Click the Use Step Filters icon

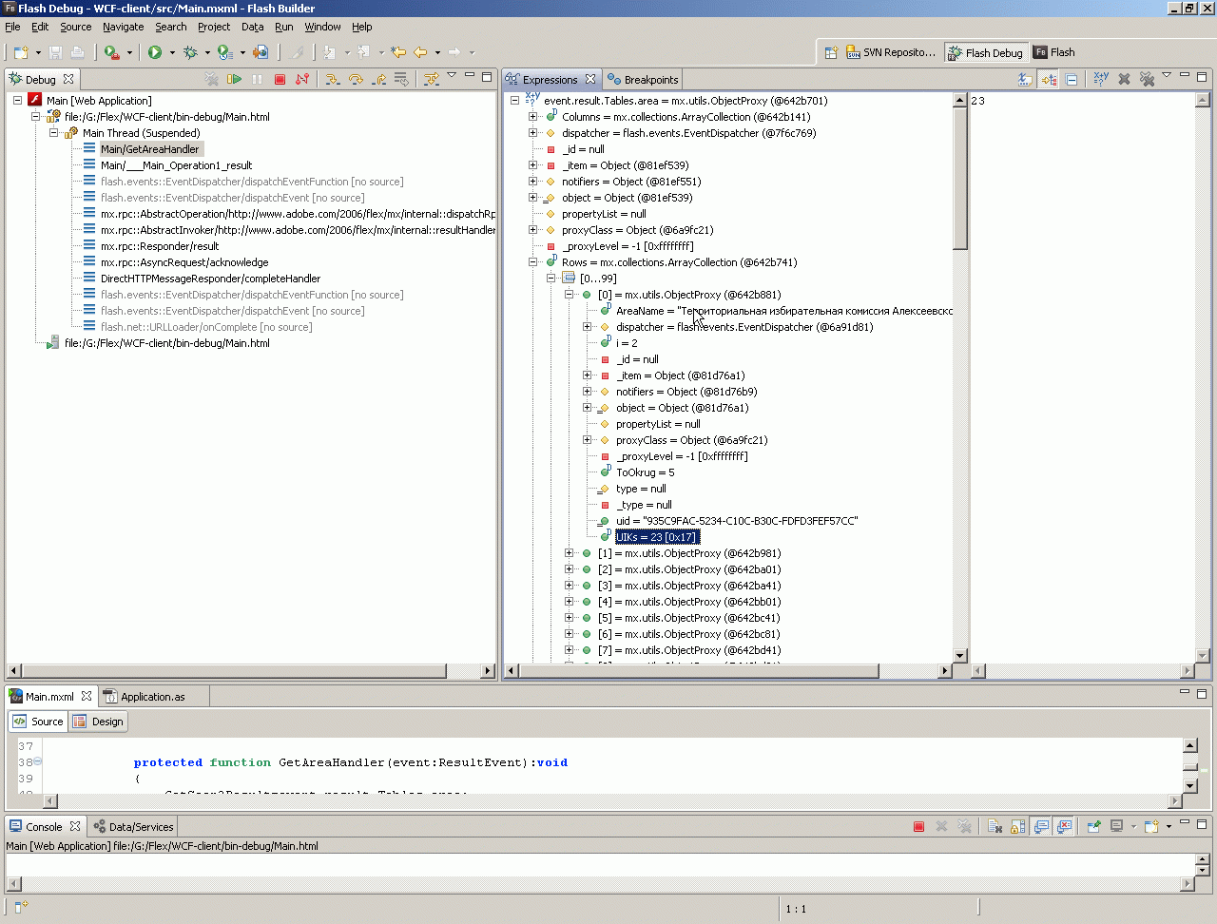[x=432, y=79]
